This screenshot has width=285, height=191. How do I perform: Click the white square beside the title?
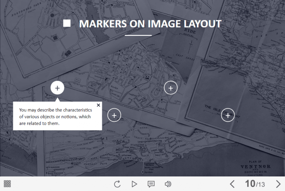click(x=67, y=24)
